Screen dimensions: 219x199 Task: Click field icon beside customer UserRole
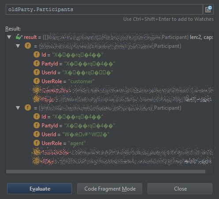37,81
